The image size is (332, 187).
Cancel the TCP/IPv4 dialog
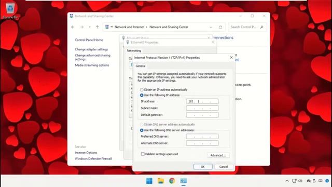click(224, 167)
